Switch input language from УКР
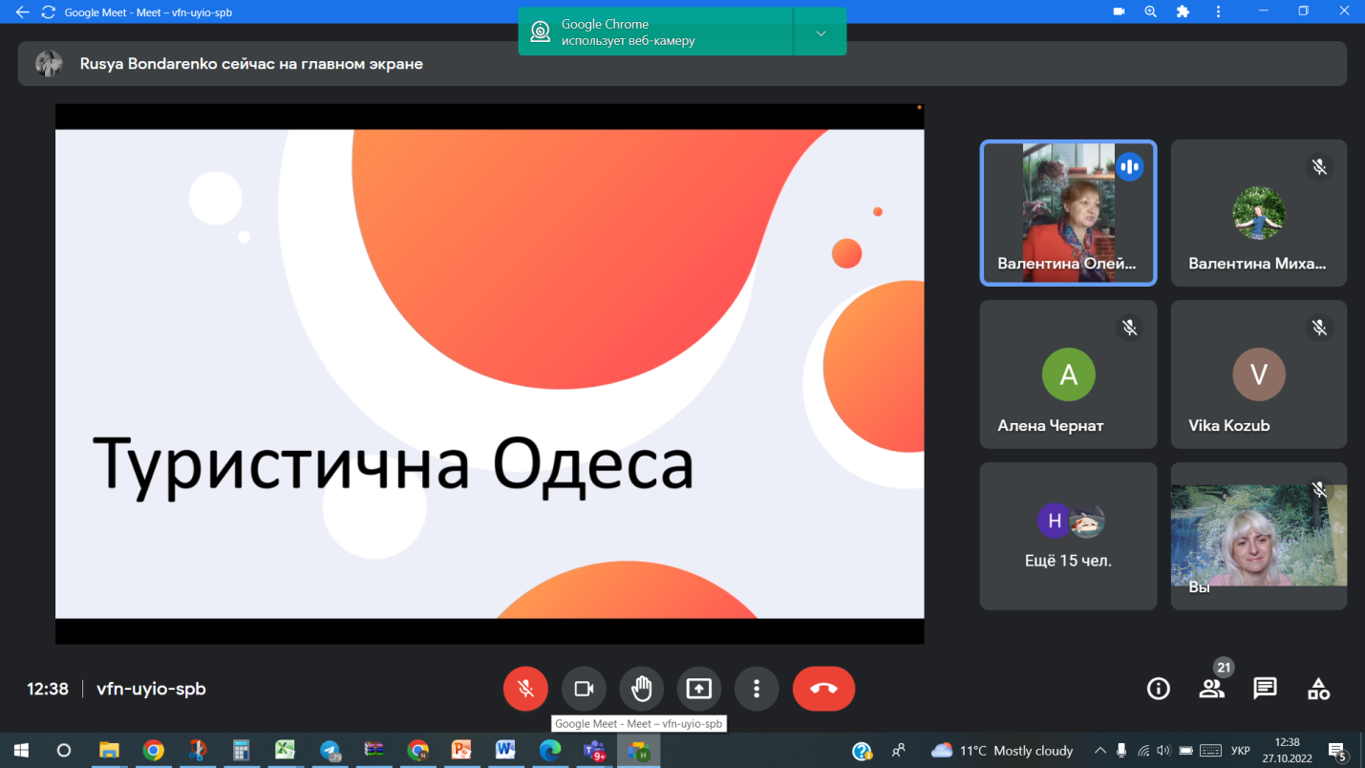The height and width of the screenshot is (768, 1365). 1240,751
